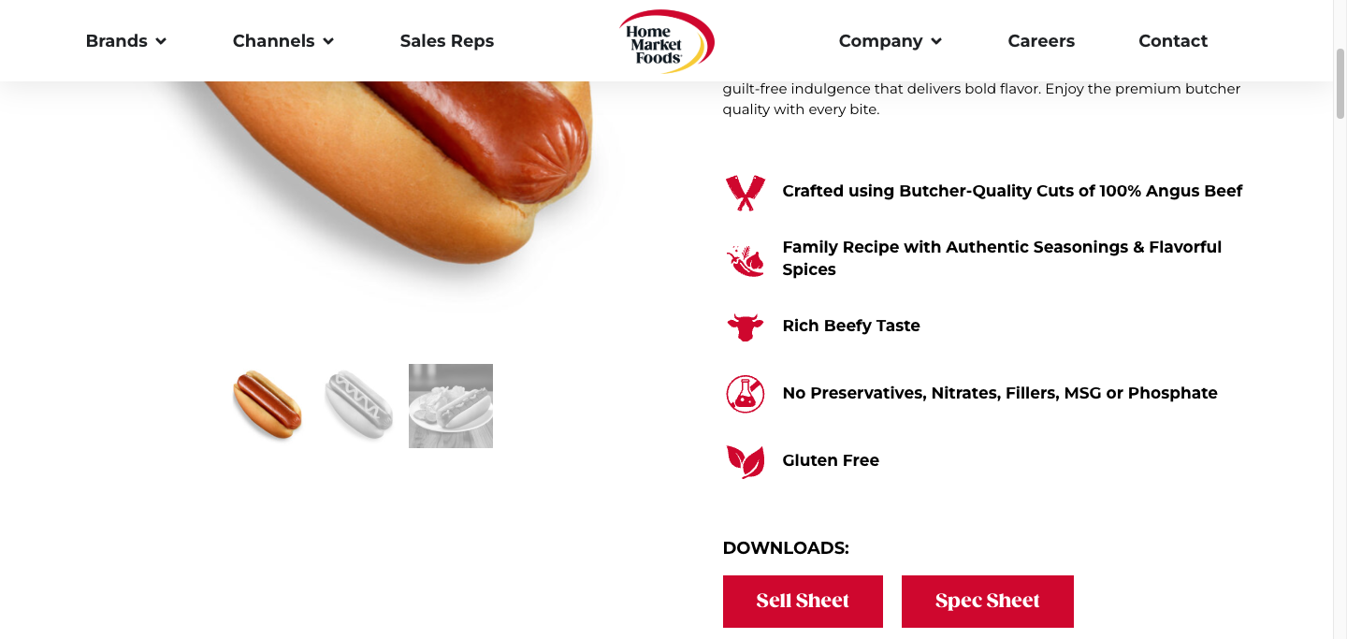
Task: Click the Gluten Free feature text
Action: (831, 460)
